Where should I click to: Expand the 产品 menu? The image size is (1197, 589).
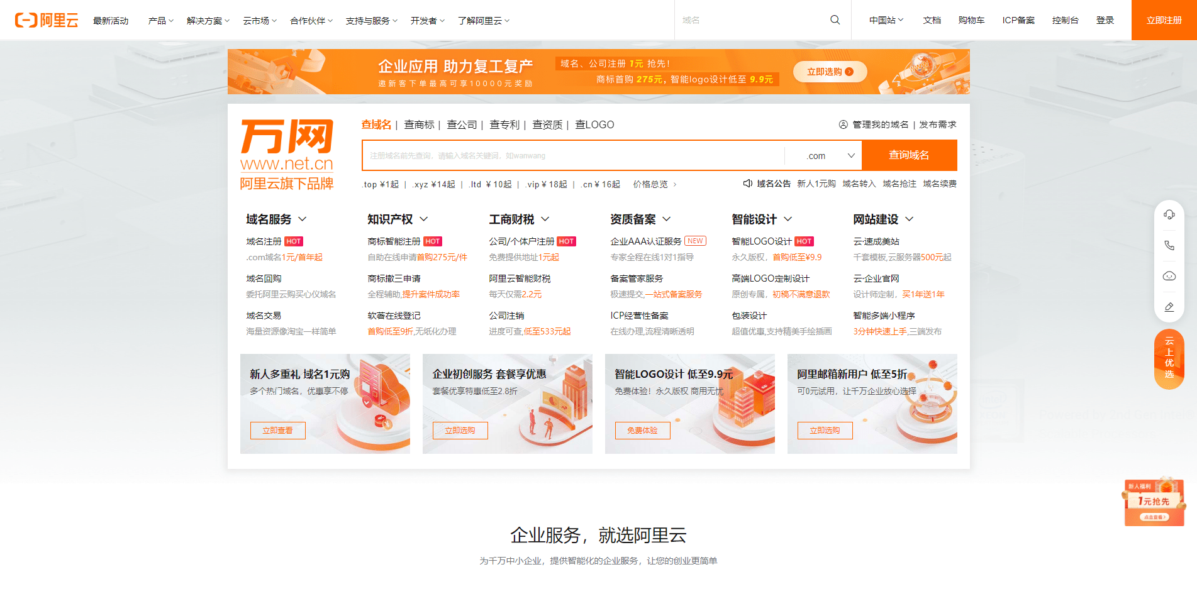(x=160, y=21)
